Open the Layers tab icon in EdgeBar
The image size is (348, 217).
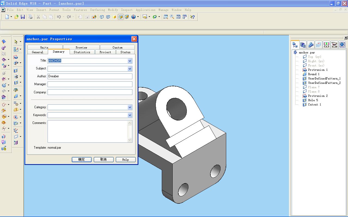pos(319,45)
